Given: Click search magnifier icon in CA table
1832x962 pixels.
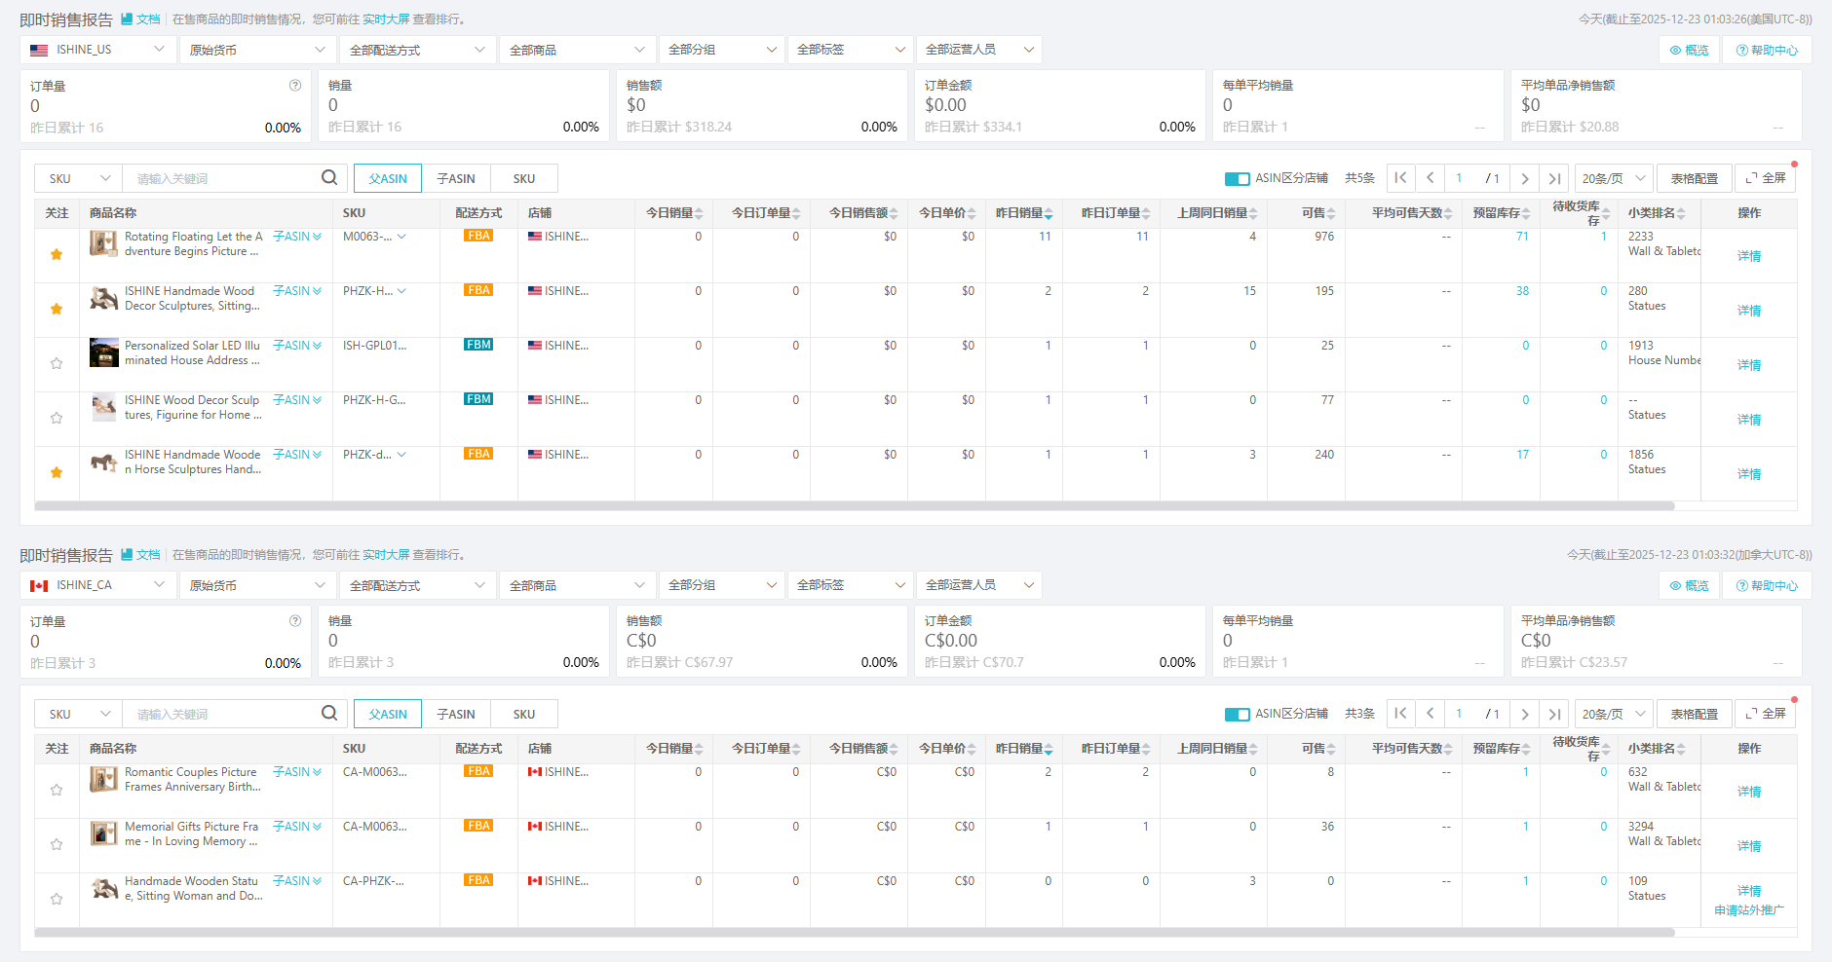Looking at the screenshot, I should point(329,713).
